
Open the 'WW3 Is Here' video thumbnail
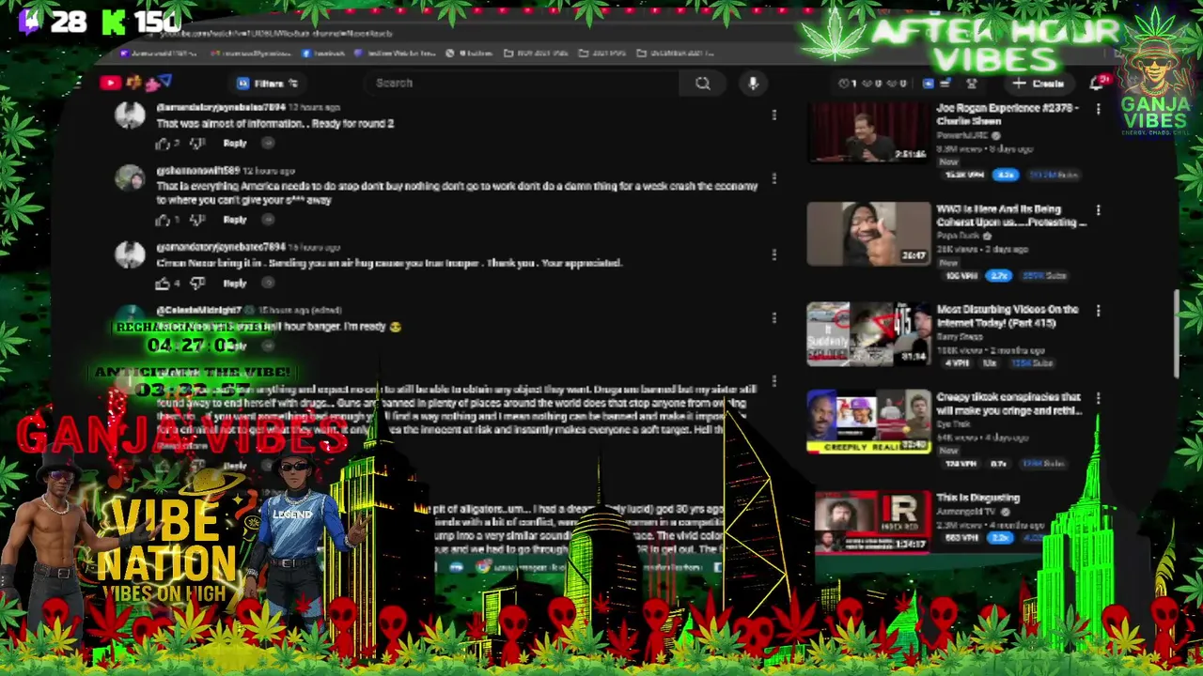pyautogui.click(x=869, y=234)
